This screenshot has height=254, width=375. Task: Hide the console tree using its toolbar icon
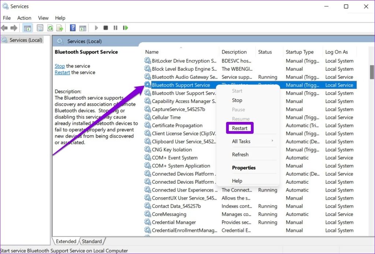point(27,28)
